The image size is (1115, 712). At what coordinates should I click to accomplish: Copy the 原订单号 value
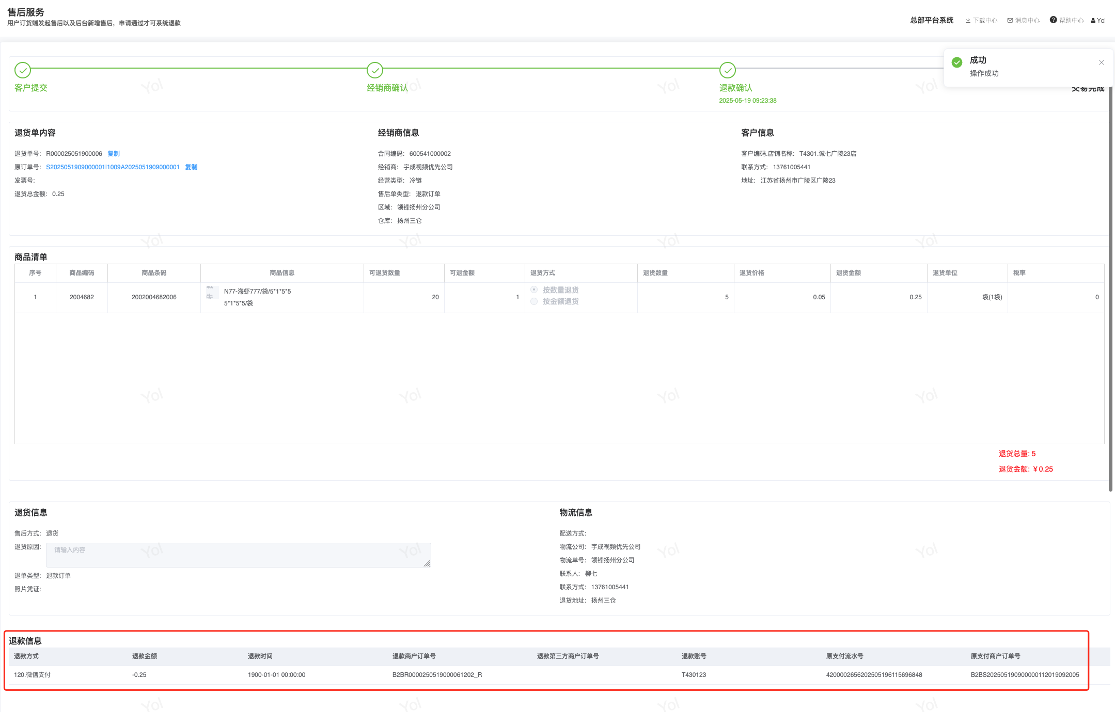point(191,167)
